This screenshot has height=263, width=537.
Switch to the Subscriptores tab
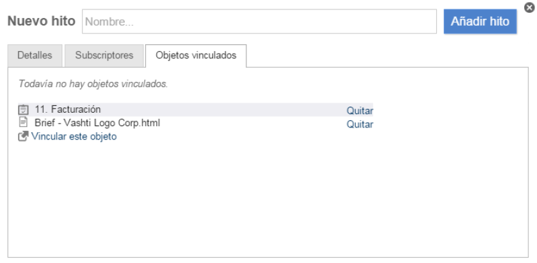(104, 56)
